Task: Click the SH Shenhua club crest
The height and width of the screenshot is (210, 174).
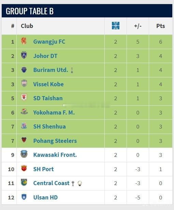Action: tap(24, 126)
